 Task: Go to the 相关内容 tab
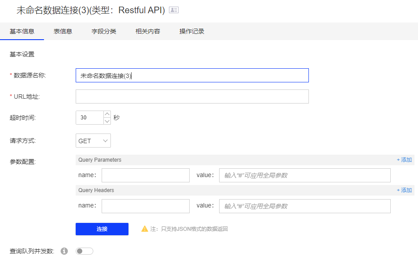(x=148, y=31)
